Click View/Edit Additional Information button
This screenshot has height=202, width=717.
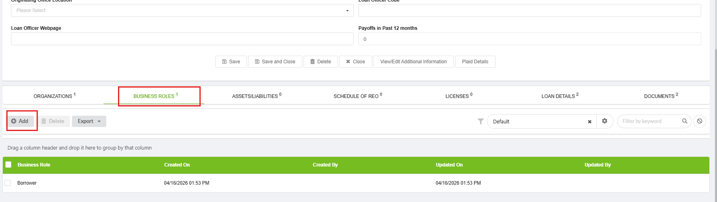click(413, 62)
